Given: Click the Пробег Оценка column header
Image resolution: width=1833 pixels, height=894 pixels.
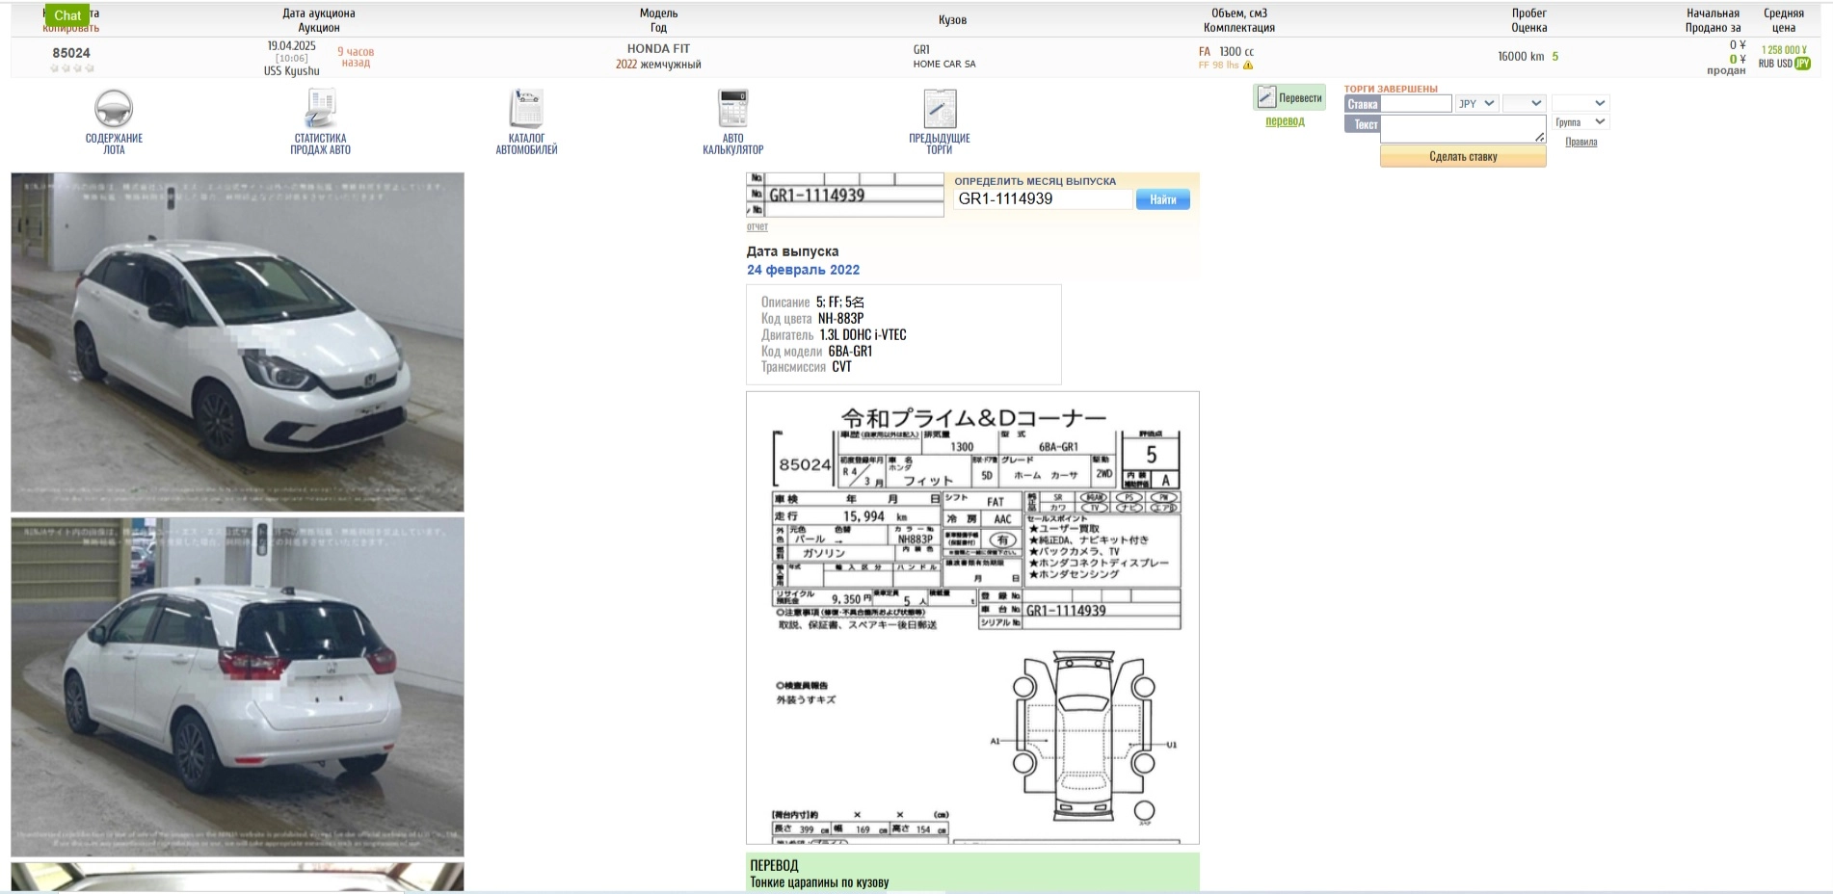Looking at the screenshot, I should (x=1528, y=20).
